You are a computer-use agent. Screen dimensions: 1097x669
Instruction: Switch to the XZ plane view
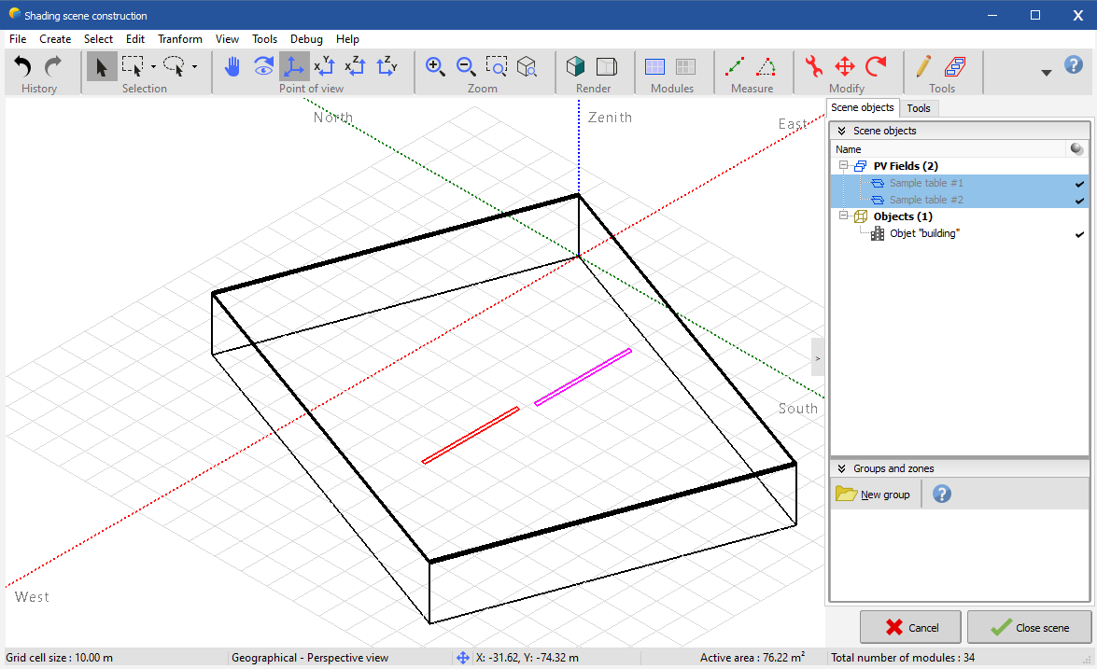tap(356, 66)
